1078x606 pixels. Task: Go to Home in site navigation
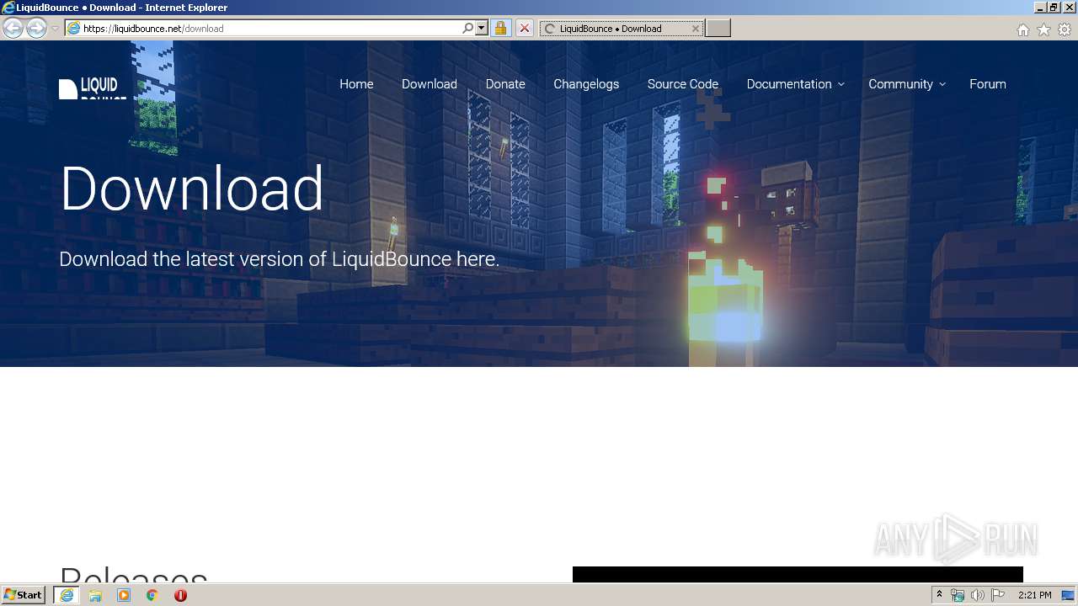pyautogui.click(x=356, y=84)
